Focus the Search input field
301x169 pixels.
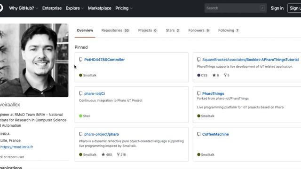coord(236,8)
